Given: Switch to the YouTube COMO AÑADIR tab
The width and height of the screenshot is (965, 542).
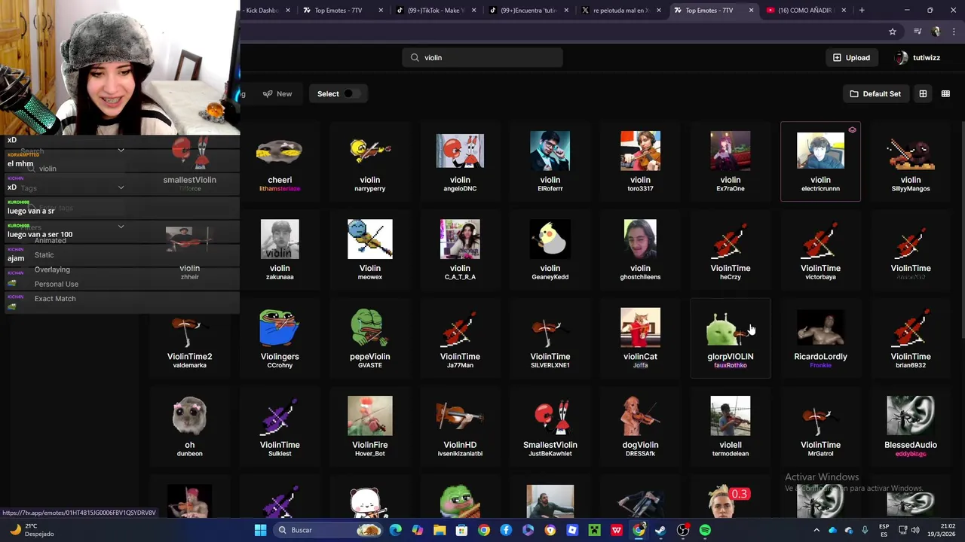Looking at the screenshot, I should 807,10.
